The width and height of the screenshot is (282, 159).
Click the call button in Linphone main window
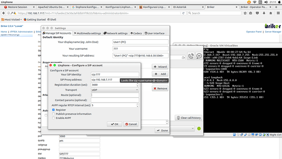pos(191,56)
